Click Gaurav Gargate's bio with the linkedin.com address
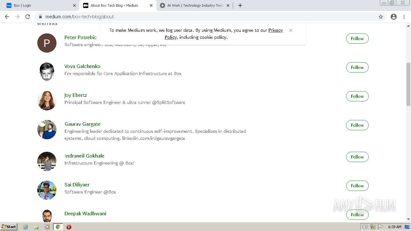This screenshot has height=231, width=411. pyautogui.click(x=155, y=135)
